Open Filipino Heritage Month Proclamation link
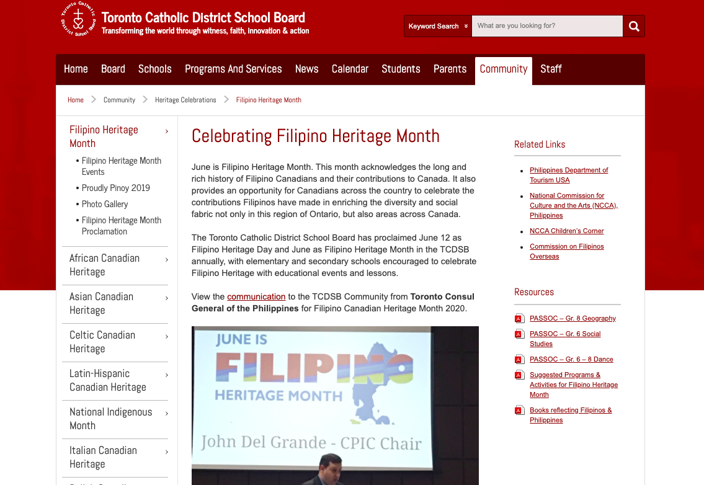Viewport: 704px width, 485px height. pyautogui.click(x=121, y=226)
